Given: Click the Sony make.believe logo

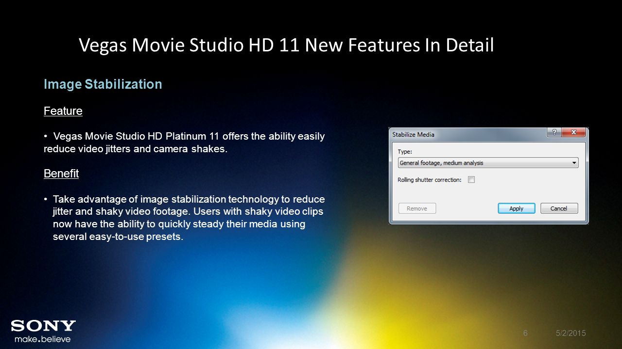Looking at the screenshot, I should coord(43,331).
